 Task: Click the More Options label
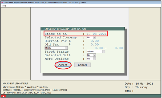[56, 59]
